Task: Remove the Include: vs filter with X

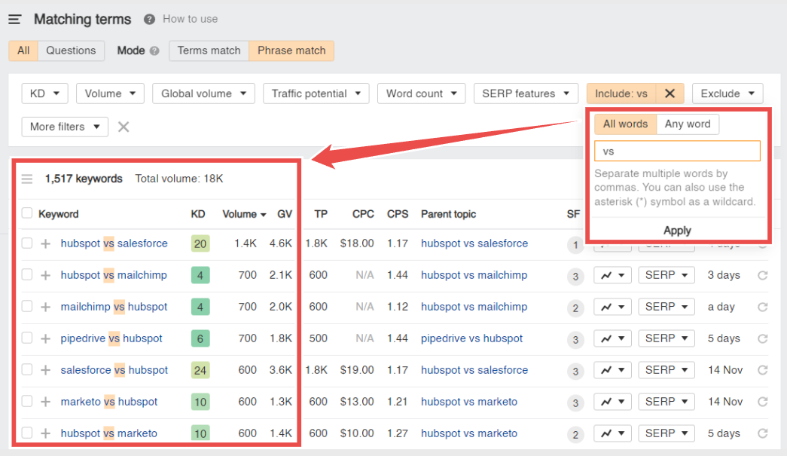Action: pyautogui.click(x=670, y=93)
